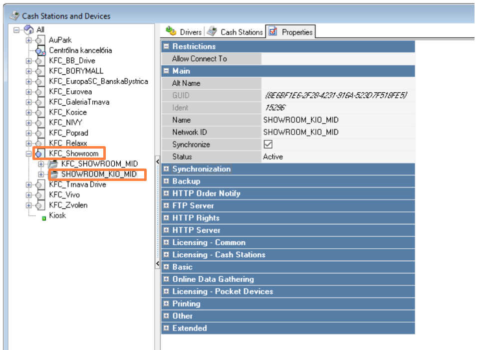Collapse the Main property section
Viewport: 478px width, 350px height.
[x=166, y=71]
